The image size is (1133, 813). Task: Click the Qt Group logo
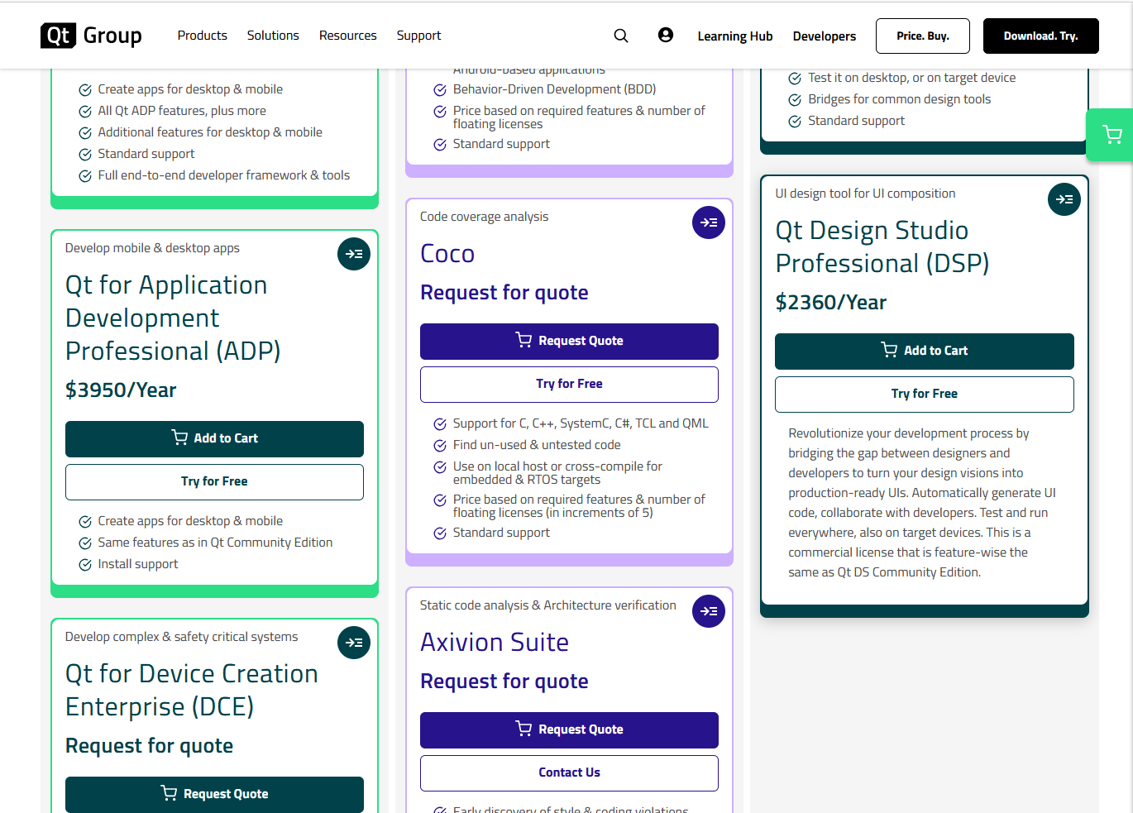coord(91,36)
